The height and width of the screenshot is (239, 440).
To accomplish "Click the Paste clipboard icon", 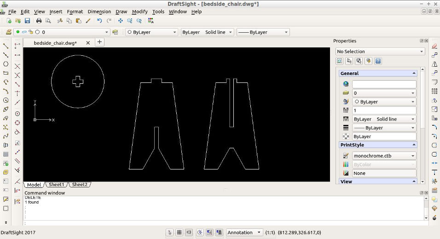I will (79, 21).
